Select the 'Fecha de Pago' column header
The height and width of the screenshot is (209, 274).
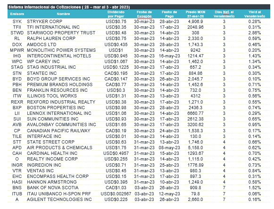[169, 14]
